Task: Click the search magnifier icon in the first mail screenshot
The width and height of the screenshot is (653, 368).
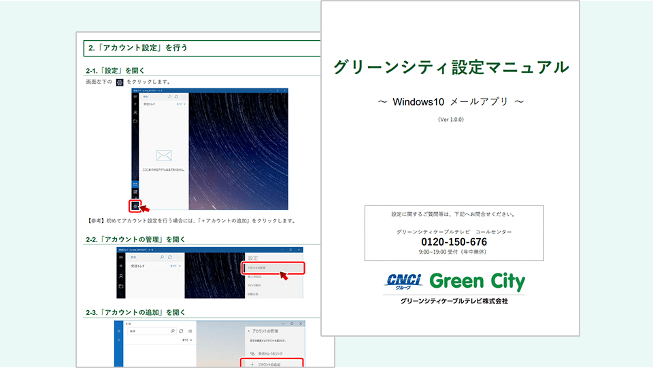Action: 169,97
